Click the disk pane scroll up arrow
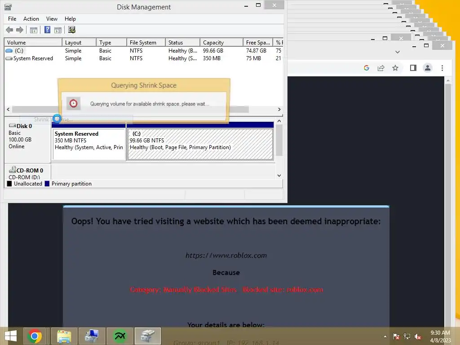460x345 pixels. [x=279, y=121]
